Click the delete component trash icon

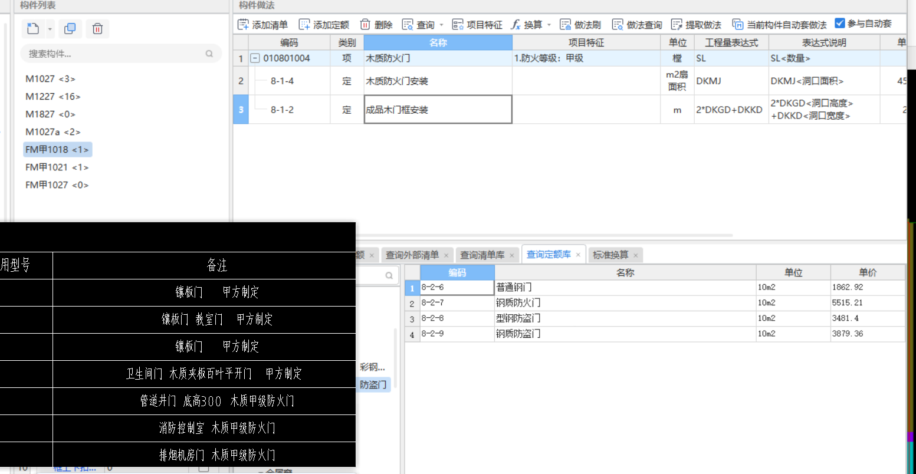coord(98,29)
